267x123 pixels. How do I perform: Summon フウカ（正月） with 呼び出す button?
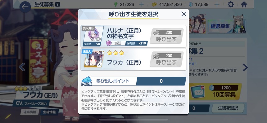tap(166, 59)
